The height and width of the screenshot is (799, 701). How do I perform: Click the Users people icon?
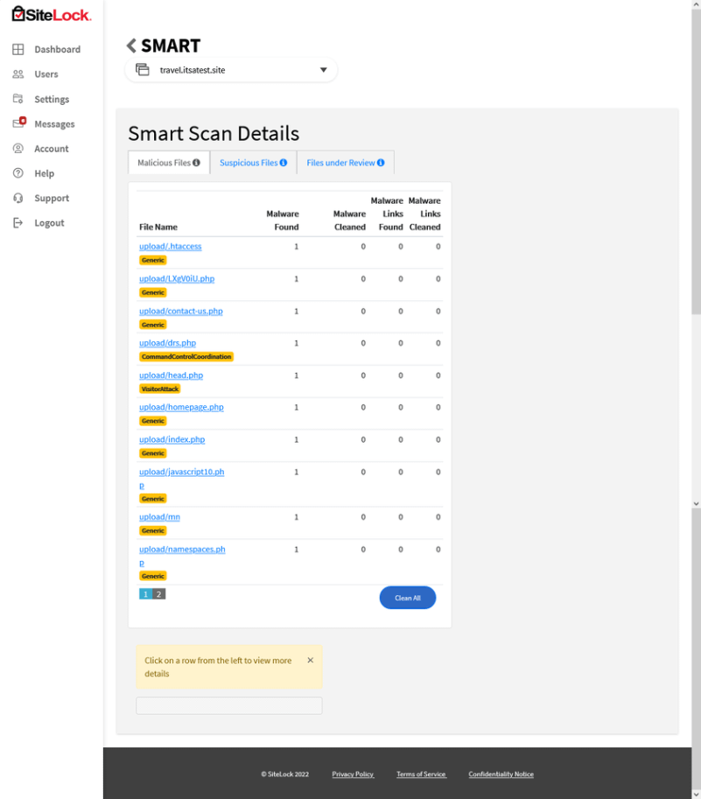[x=18, y=74]
